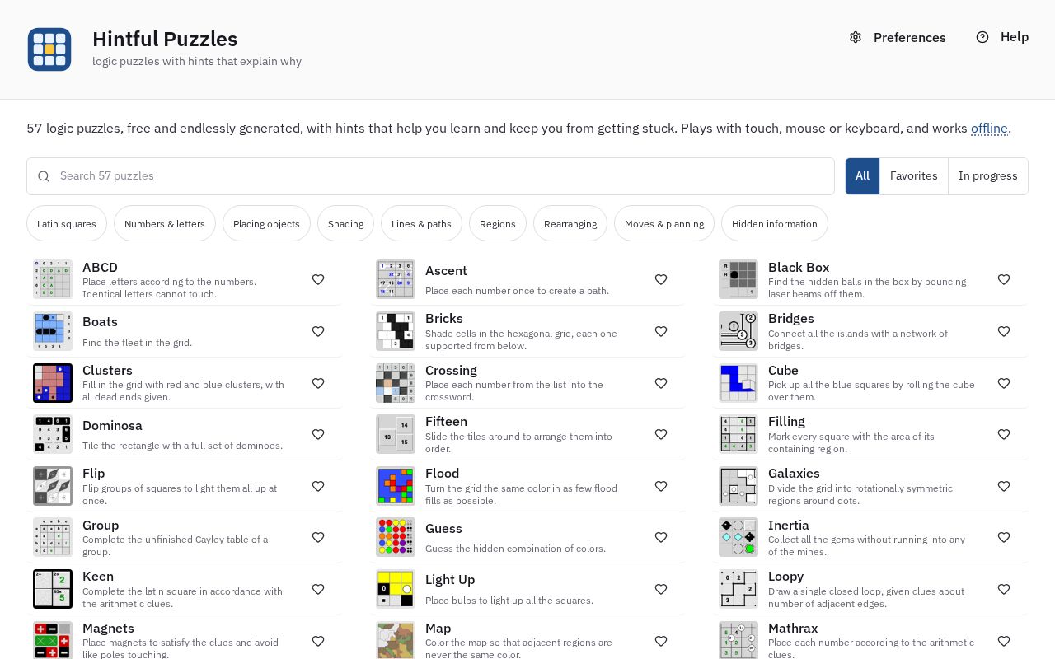Open the Dominosa puzzle icon
The height and width of the screenshot is (659, 1055).
[53, 434]
